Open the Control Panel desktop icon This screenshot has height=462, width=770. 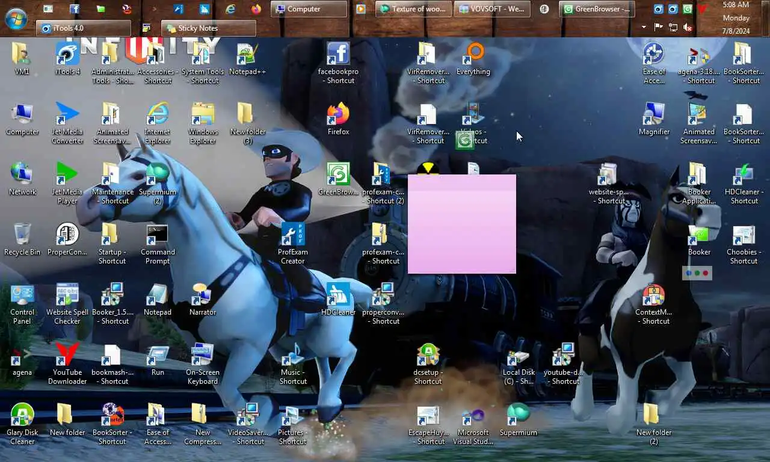click(22, 304)
